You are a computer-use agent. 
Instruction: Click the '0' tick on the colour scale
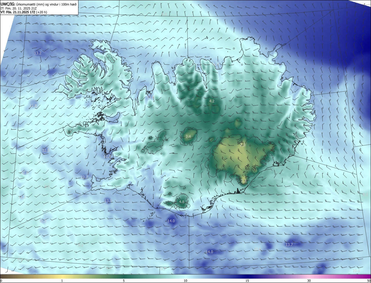[x=1, y=281]
